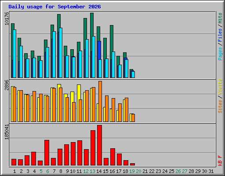This screenshot has height=176, width=225.
Task: Click the tallest red KB bar for day 14
Action: pos(99,145)
